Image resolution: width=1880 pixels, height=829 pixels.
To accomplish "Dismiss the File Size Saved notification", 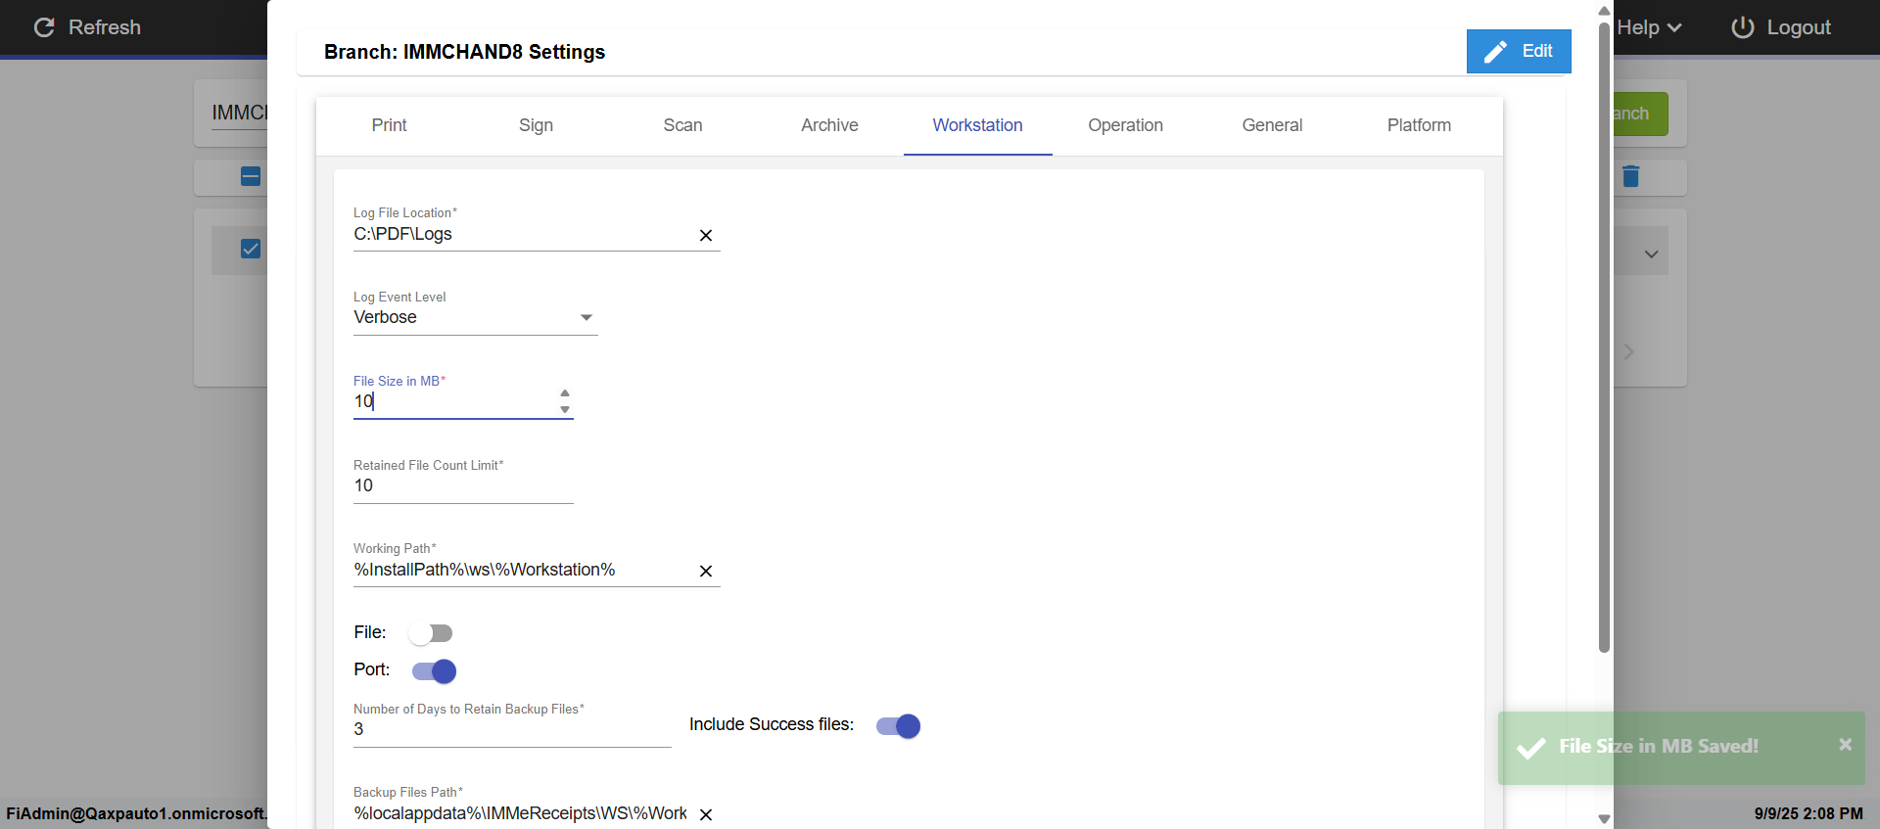I will pos(1845,744).
